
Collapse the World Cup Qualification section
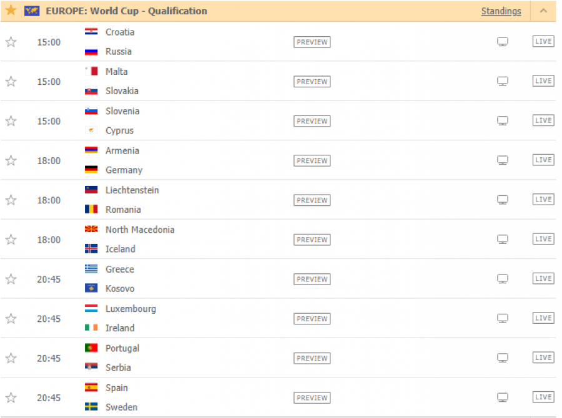[543, 11]
